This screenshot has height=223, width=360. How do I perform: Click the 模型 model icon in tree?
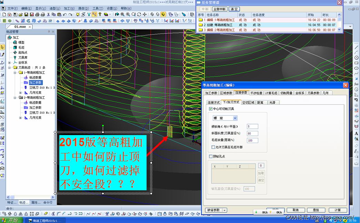pyautogui.click(x=15, y=42)
